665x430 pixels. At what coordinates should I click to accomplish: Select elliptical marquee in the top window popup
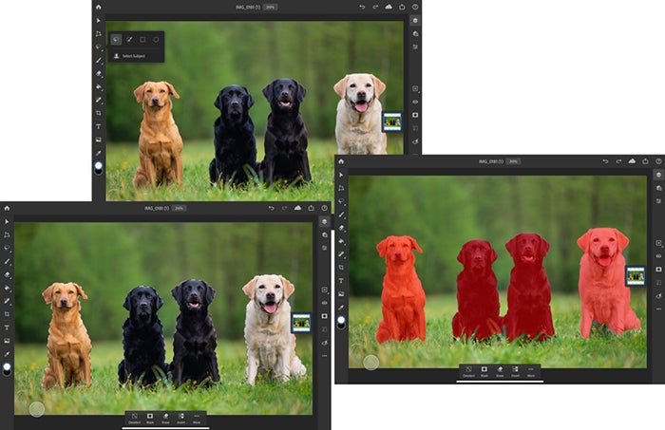[156, 40]
